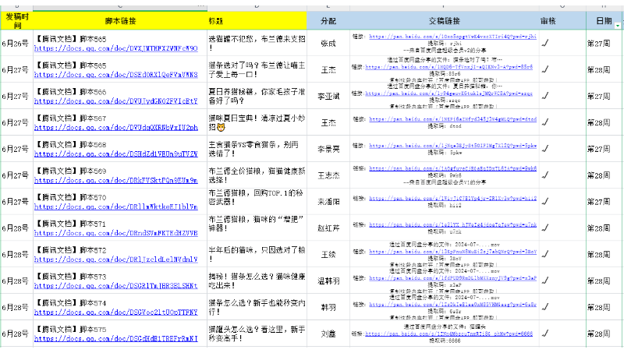This screenshot has width=624, height=353.
Task: Open the docs.qq.com link for 脚本567
Action: [115, 127]
